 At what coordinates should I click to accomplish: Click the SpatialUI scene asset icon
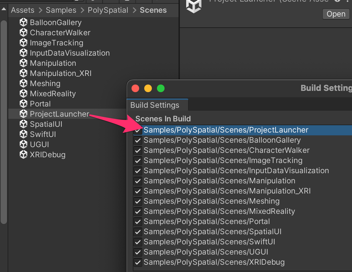click(x=24, y=124)
